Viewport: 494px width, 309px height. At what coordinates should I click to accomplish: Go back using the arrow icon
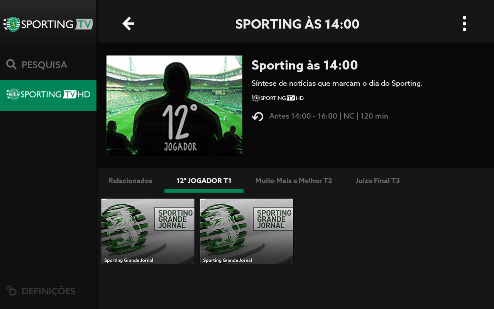click(129, 24)
